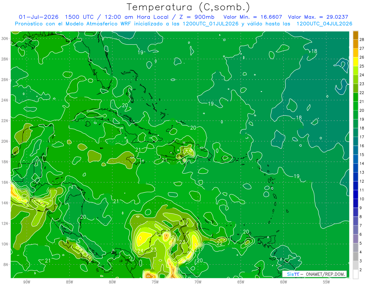Click the "28N" latitude axis label
This screenshot has width=370, height=286.
click(5, 59)
